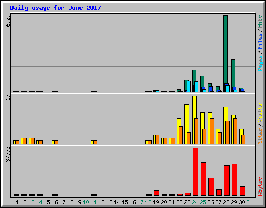Click the KBytes legend label
Viewport: 266px width, 208px height.
click(260, 187)
